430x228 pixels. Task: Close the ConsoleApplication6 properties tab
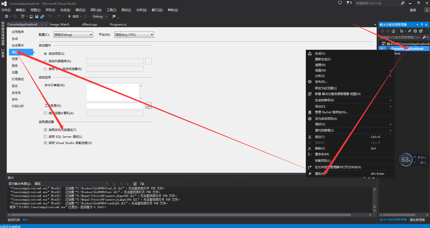(46, 24)
